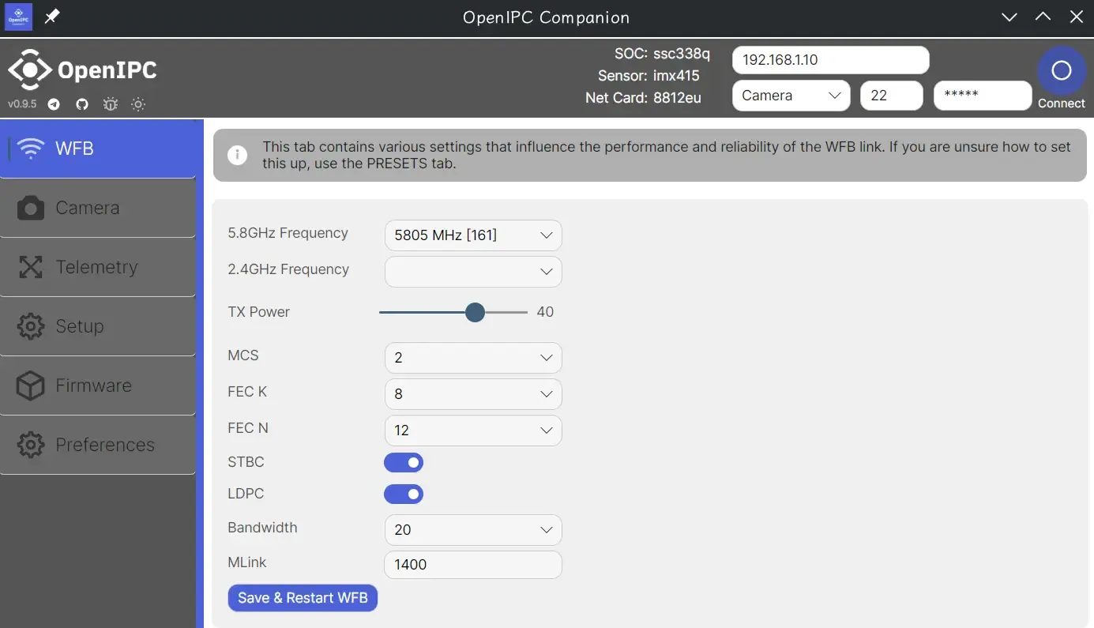Turn off the LDPC switch
The width and height of the screenshot is (1094, 628).
[x=404, y=494]
